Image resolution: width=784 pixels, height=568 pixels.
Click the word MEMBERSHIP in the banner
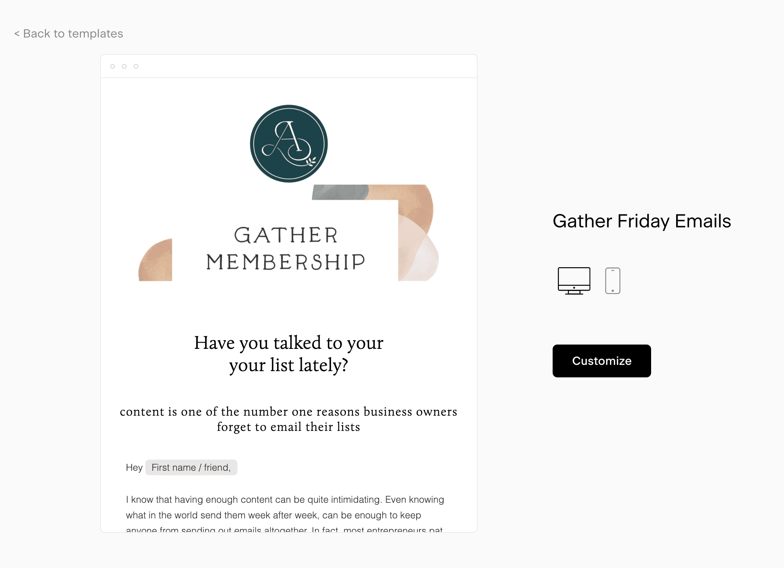tap(286, 262)
